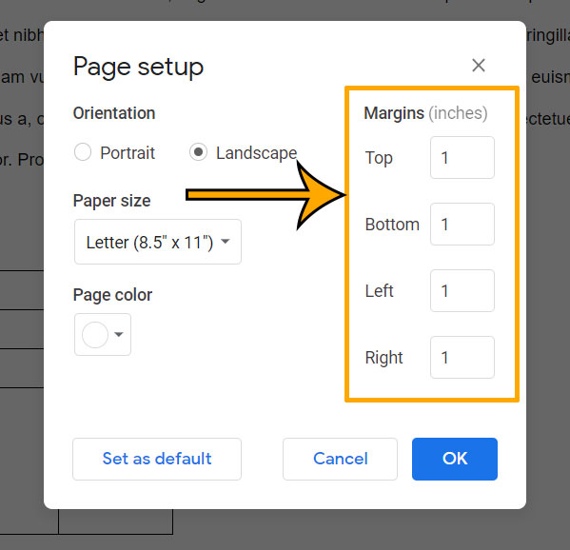This screenshot has width=570, height=550.
Task: Expand the Page color picker arrow
Action: (119, 334)
